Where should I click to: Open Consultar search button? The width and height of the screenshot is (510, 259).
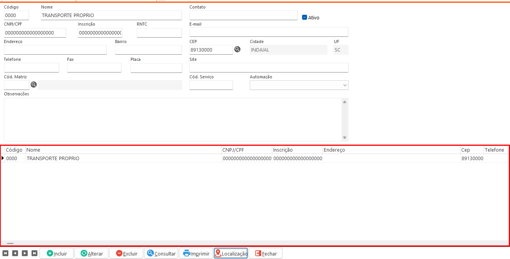161,254
